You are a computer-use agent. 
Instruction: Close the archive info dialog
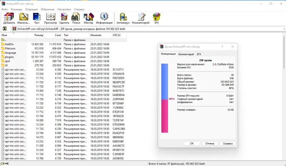(x=232, y=47)
